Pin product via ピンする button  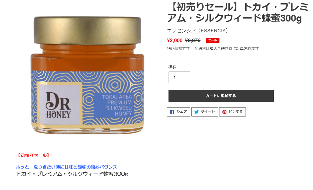232,112
